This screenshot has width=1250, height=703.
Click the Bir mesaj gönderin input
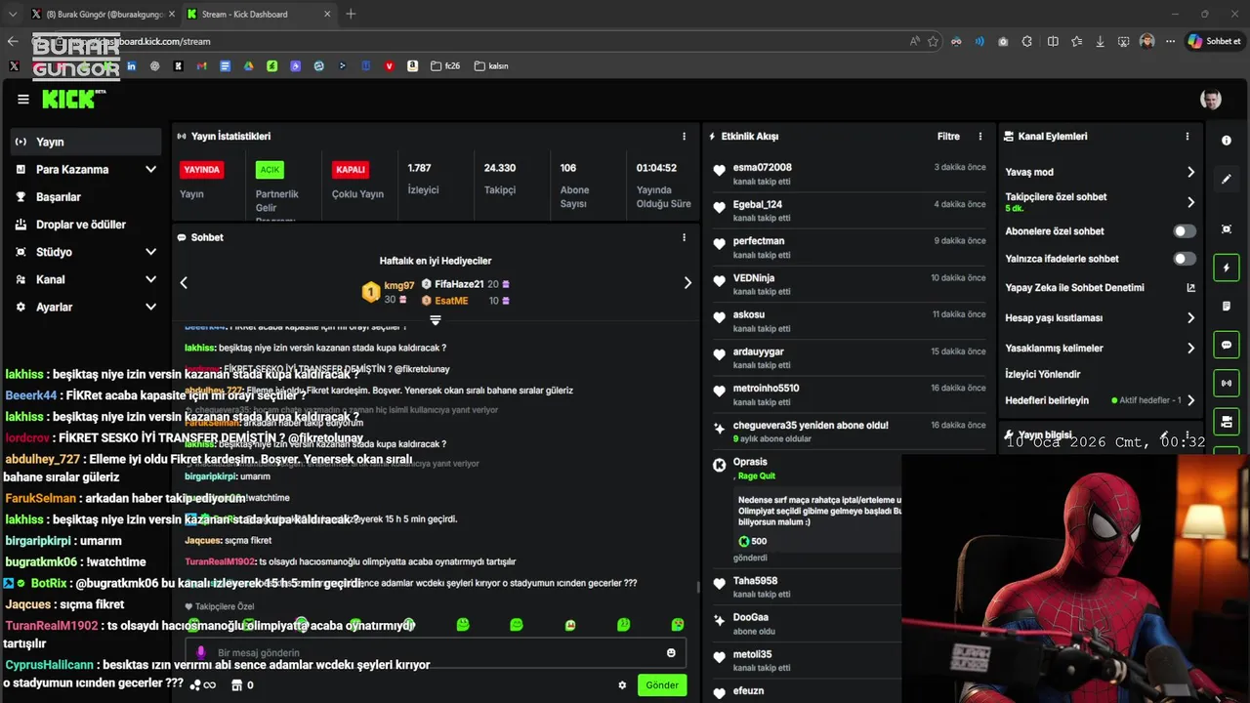(435, 652)
